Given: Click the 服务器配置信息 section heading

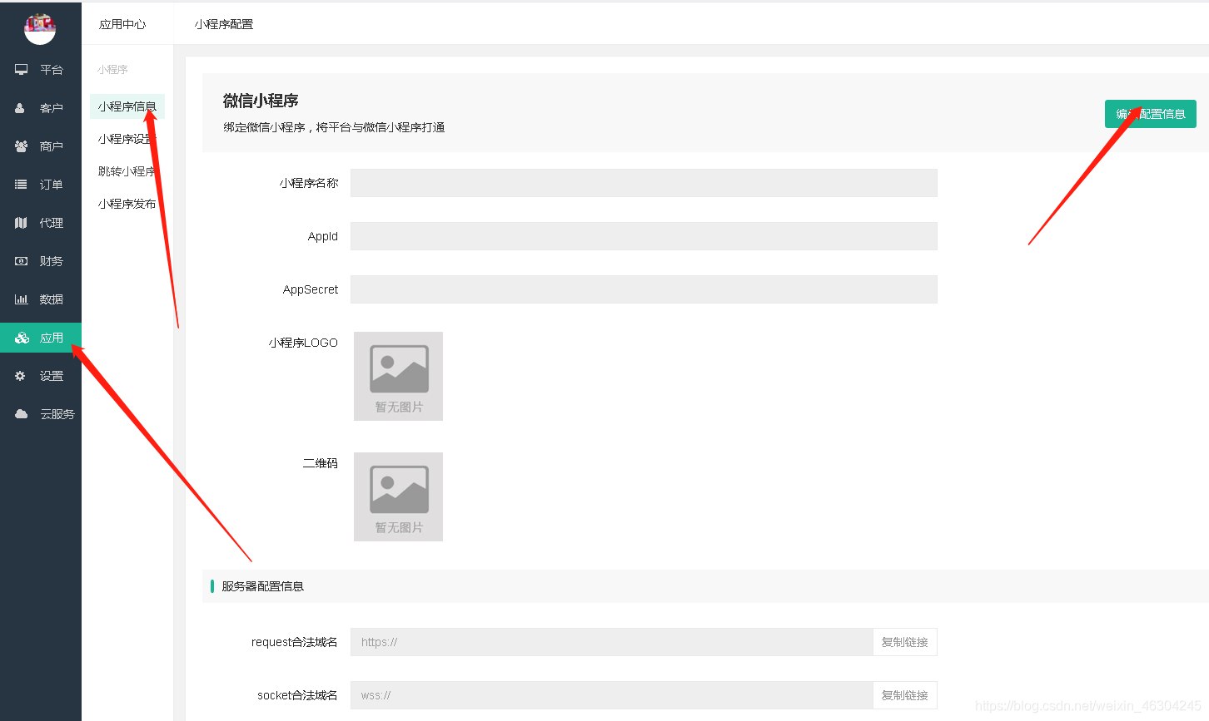Looking at the screenshot, I should [x=262, y=586].
